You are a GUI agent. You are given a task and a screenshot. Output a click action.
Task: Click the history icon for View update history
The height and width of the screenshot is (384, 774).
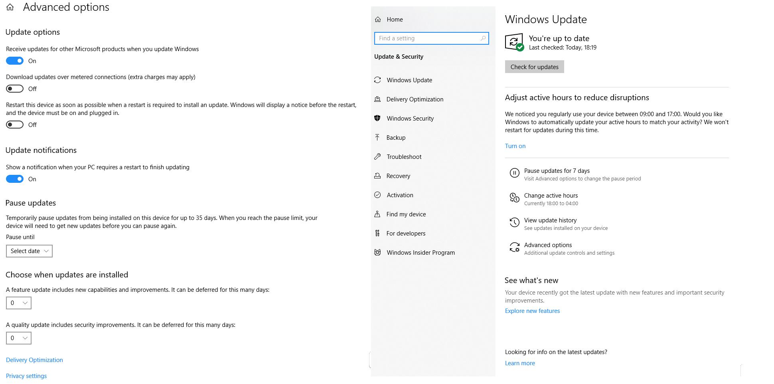click(515, 222)
